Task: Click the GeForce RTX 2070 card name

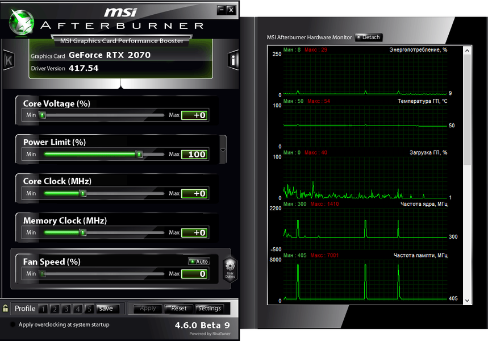Action: coord(110,55)
